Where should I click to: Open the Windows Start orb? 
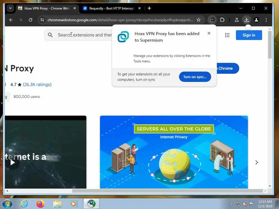coord(7,204)
